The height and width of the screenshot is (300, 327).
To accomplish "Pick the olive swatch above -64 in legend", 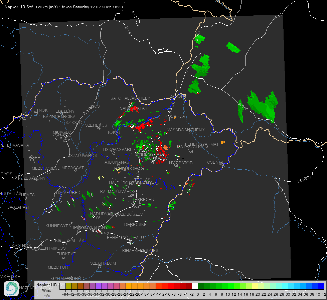I will click(x=68, y=286).
